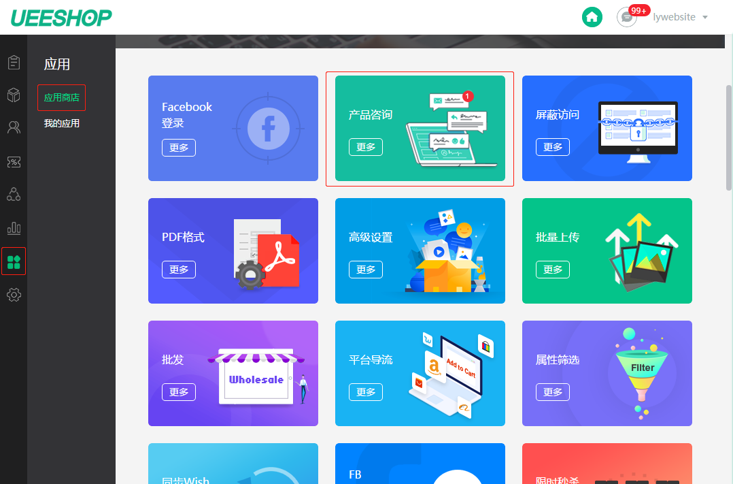This screenshot has height=484, width=733.
Task: Click the 屏蔽访问 card title
Action: tap(558, 114)
